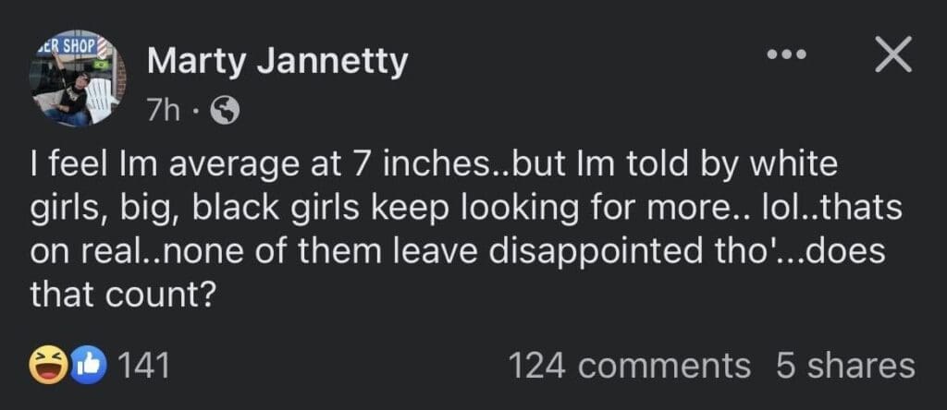
Task: Expand the 124 comments
Action: point(630,366)
